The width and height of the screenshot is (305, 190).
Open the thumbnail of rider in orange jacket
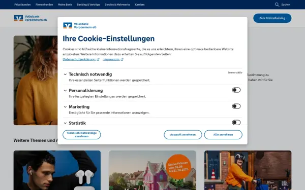tap(248, 170)
